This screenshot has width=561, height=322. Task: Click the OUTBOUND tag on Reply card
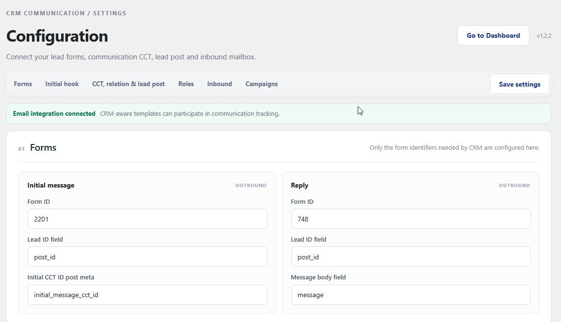click(x=514, y=185)
